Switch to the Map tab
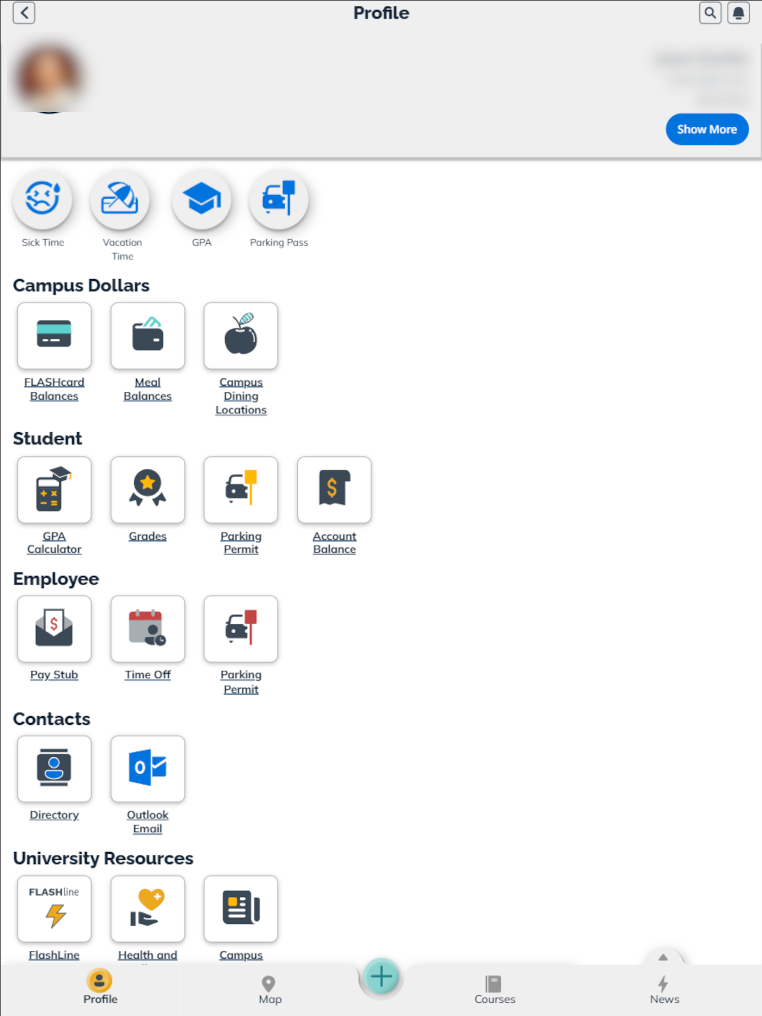Image resolution: width=762 pixels, height=1016 pixels. tap(270, 990)
